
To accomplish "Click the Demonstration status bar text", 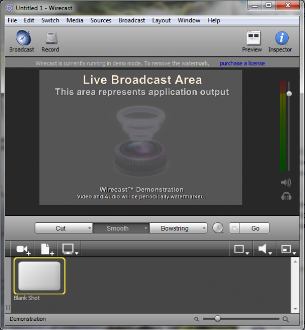I will [28, 319].
